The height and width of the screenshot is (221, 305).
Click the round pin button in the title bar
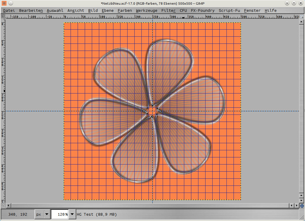pos(10,3)
